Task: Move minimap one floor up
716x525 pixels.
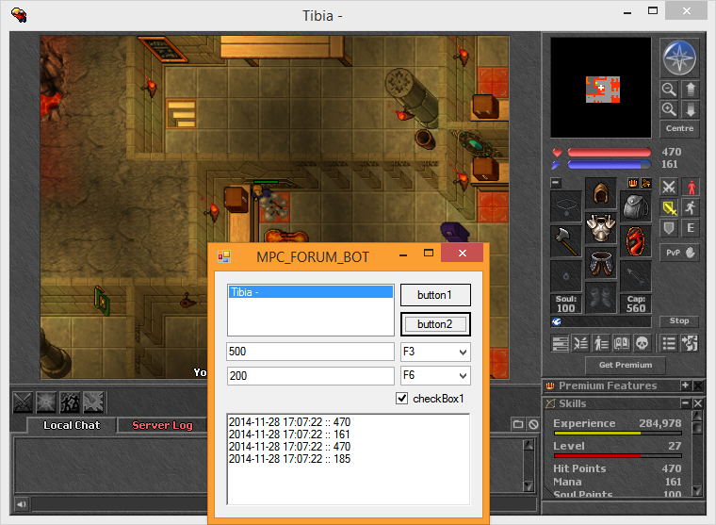Action: pyautogui.click(x=690, y=90)
